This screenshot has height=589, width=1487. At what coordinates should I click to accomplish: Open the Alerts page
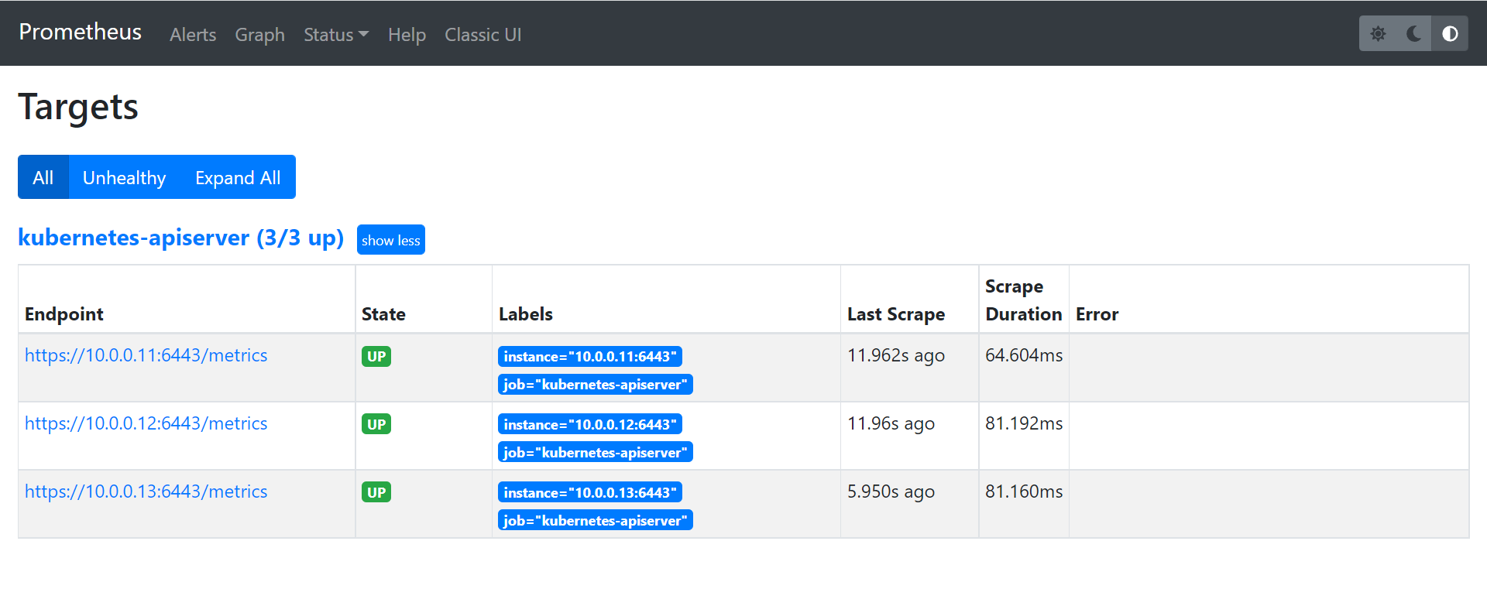(x=193, y=35)
